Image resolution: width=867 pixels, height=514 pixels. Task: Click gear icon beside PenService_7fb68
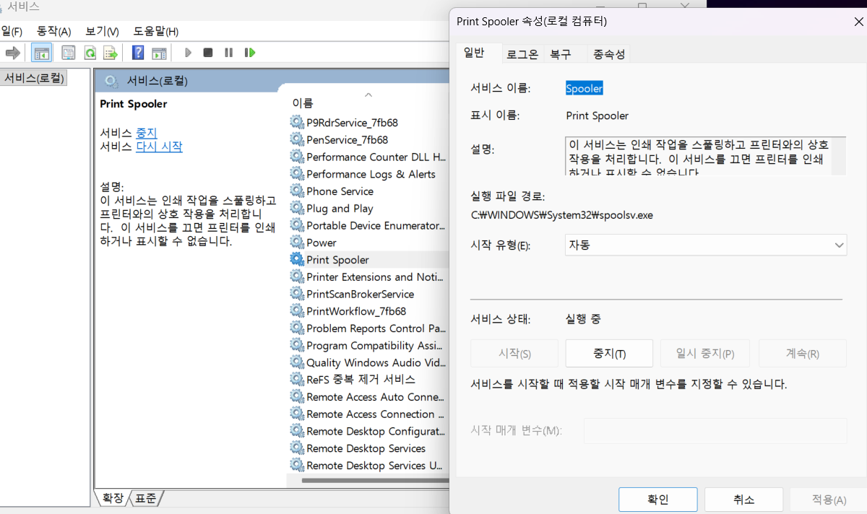click(297, 139)
